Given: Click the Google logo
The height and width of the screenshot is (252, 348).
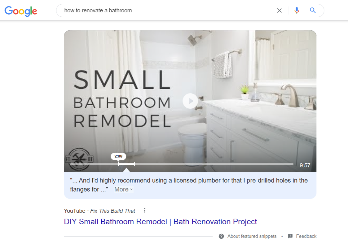Looking at the screenshot, I should (21, 11).
